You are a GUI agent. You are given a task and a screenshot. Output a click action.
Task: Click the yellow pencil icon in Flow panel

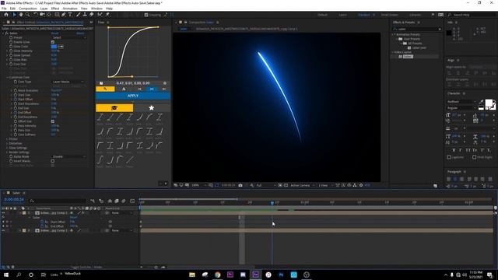105,89
